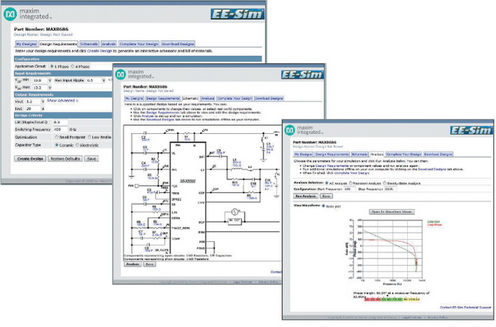
Task: Click the Run Analysis button
Action: click(305, 196)
